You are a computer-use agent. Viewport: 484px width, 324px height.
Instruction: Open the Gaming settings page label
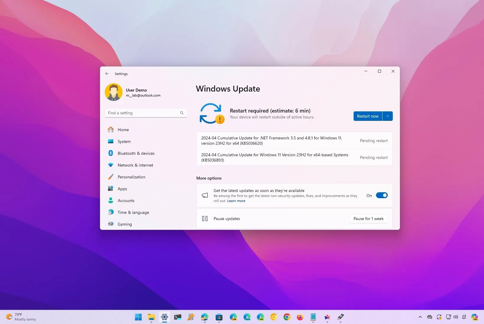click(x=125, y=224)
